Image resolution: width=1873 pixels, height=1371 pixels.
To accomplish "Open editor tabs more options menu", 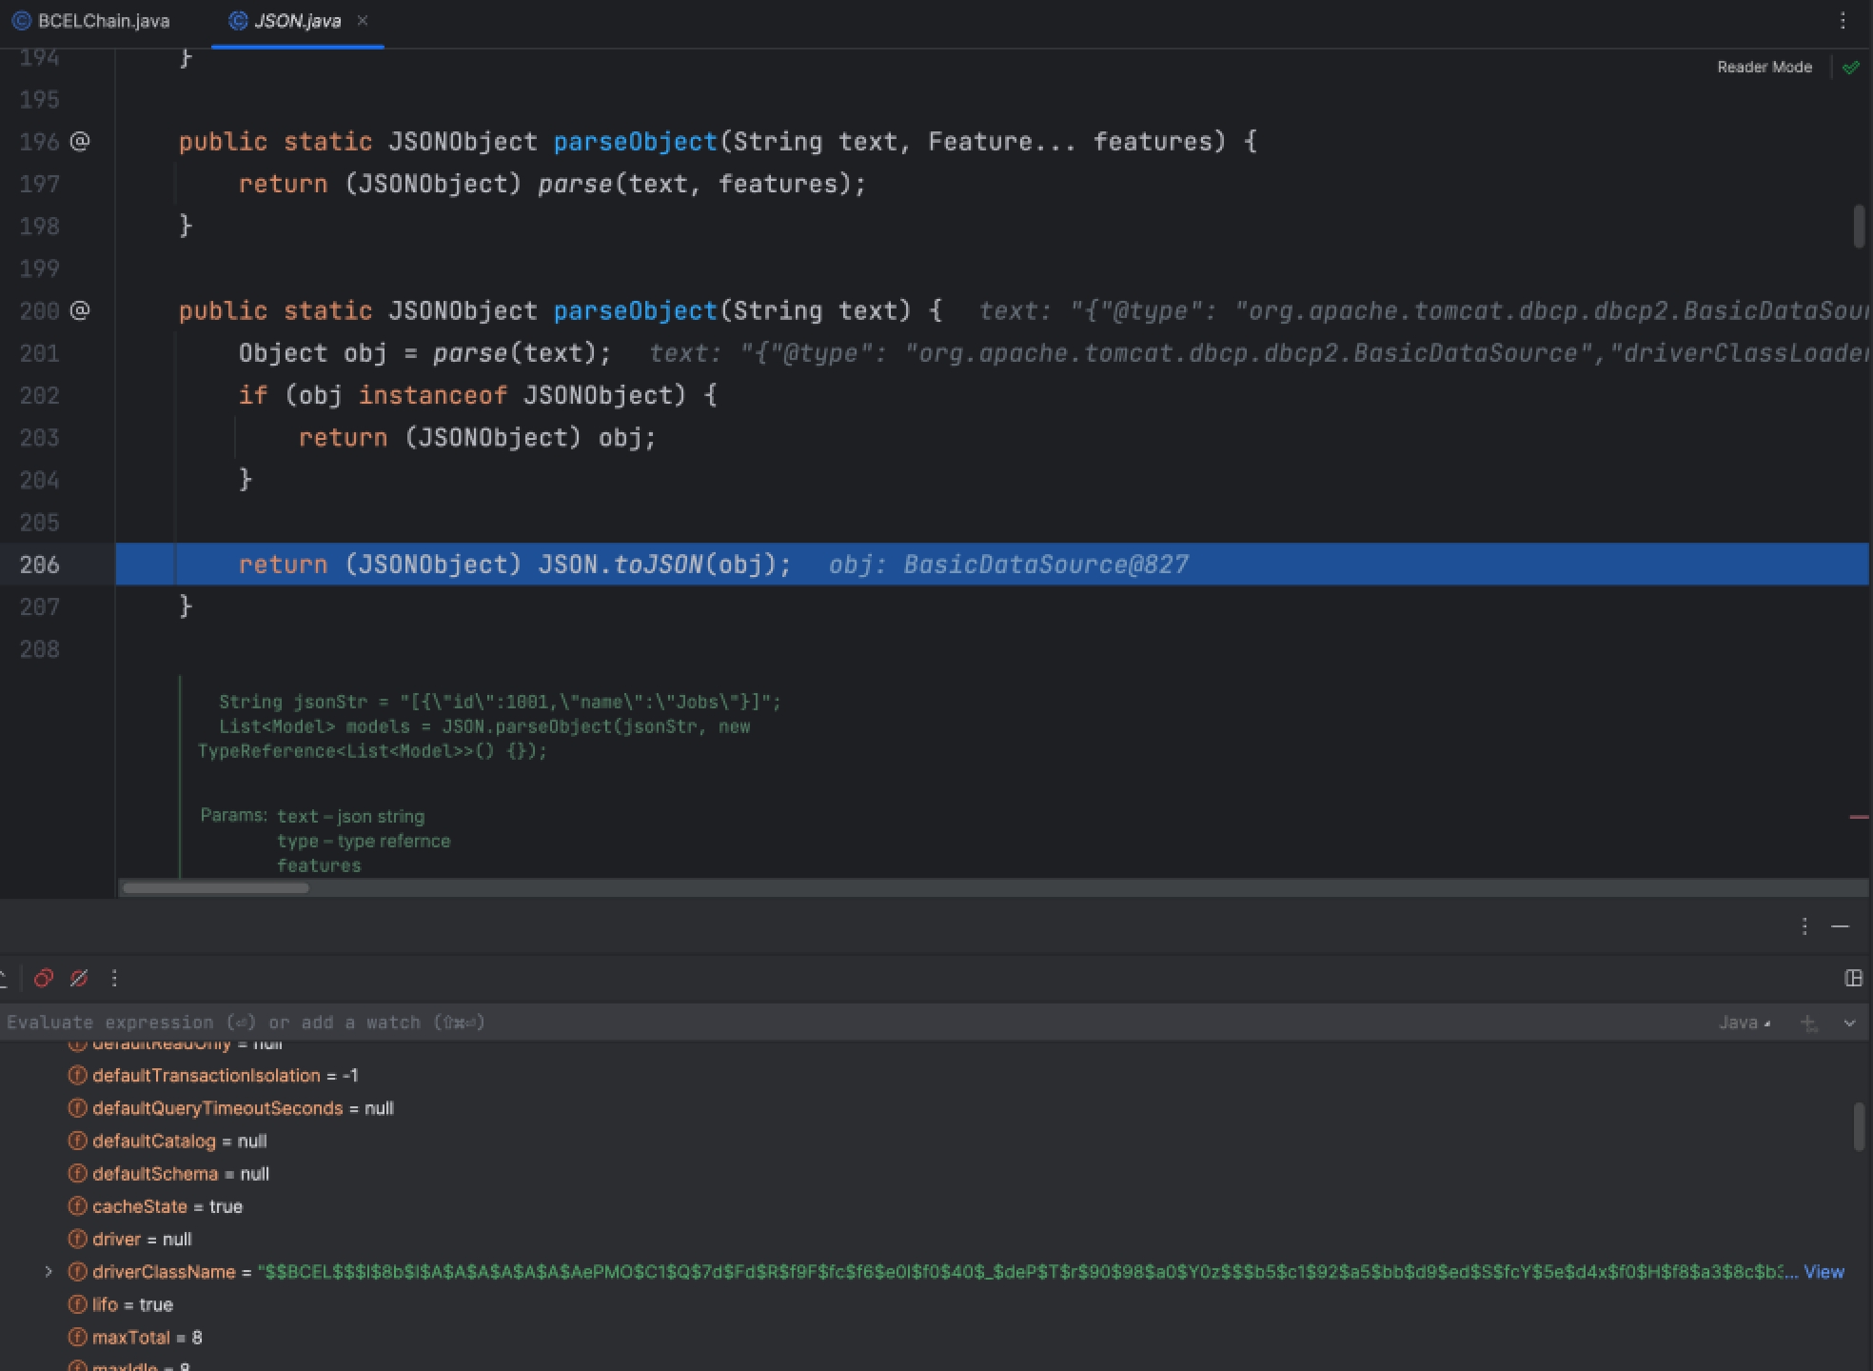I will pyautogui.click(x=1843, y=20).
